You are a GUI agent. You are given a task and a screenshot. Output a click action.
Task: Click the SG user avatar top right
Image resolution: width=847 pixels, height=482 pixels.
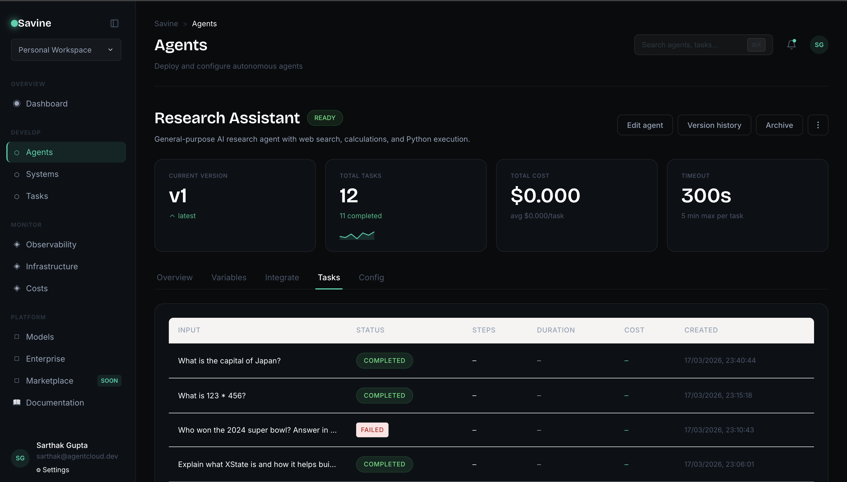819,45
